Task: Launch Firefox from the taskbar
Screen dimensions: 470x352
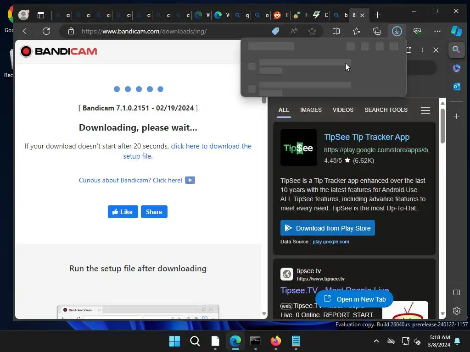Action: pyautogui.click(x=276, y=341)
